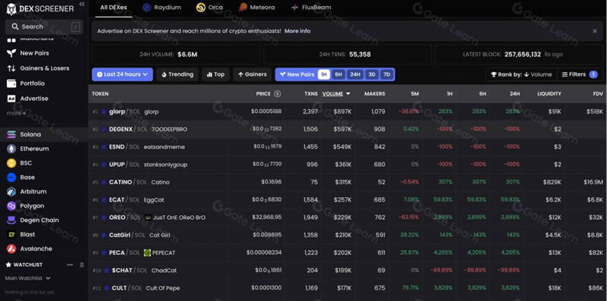Expand the 'more' sidebar menu
The width and height of the screenshot is (607, 301).
[x=16, y=113]
